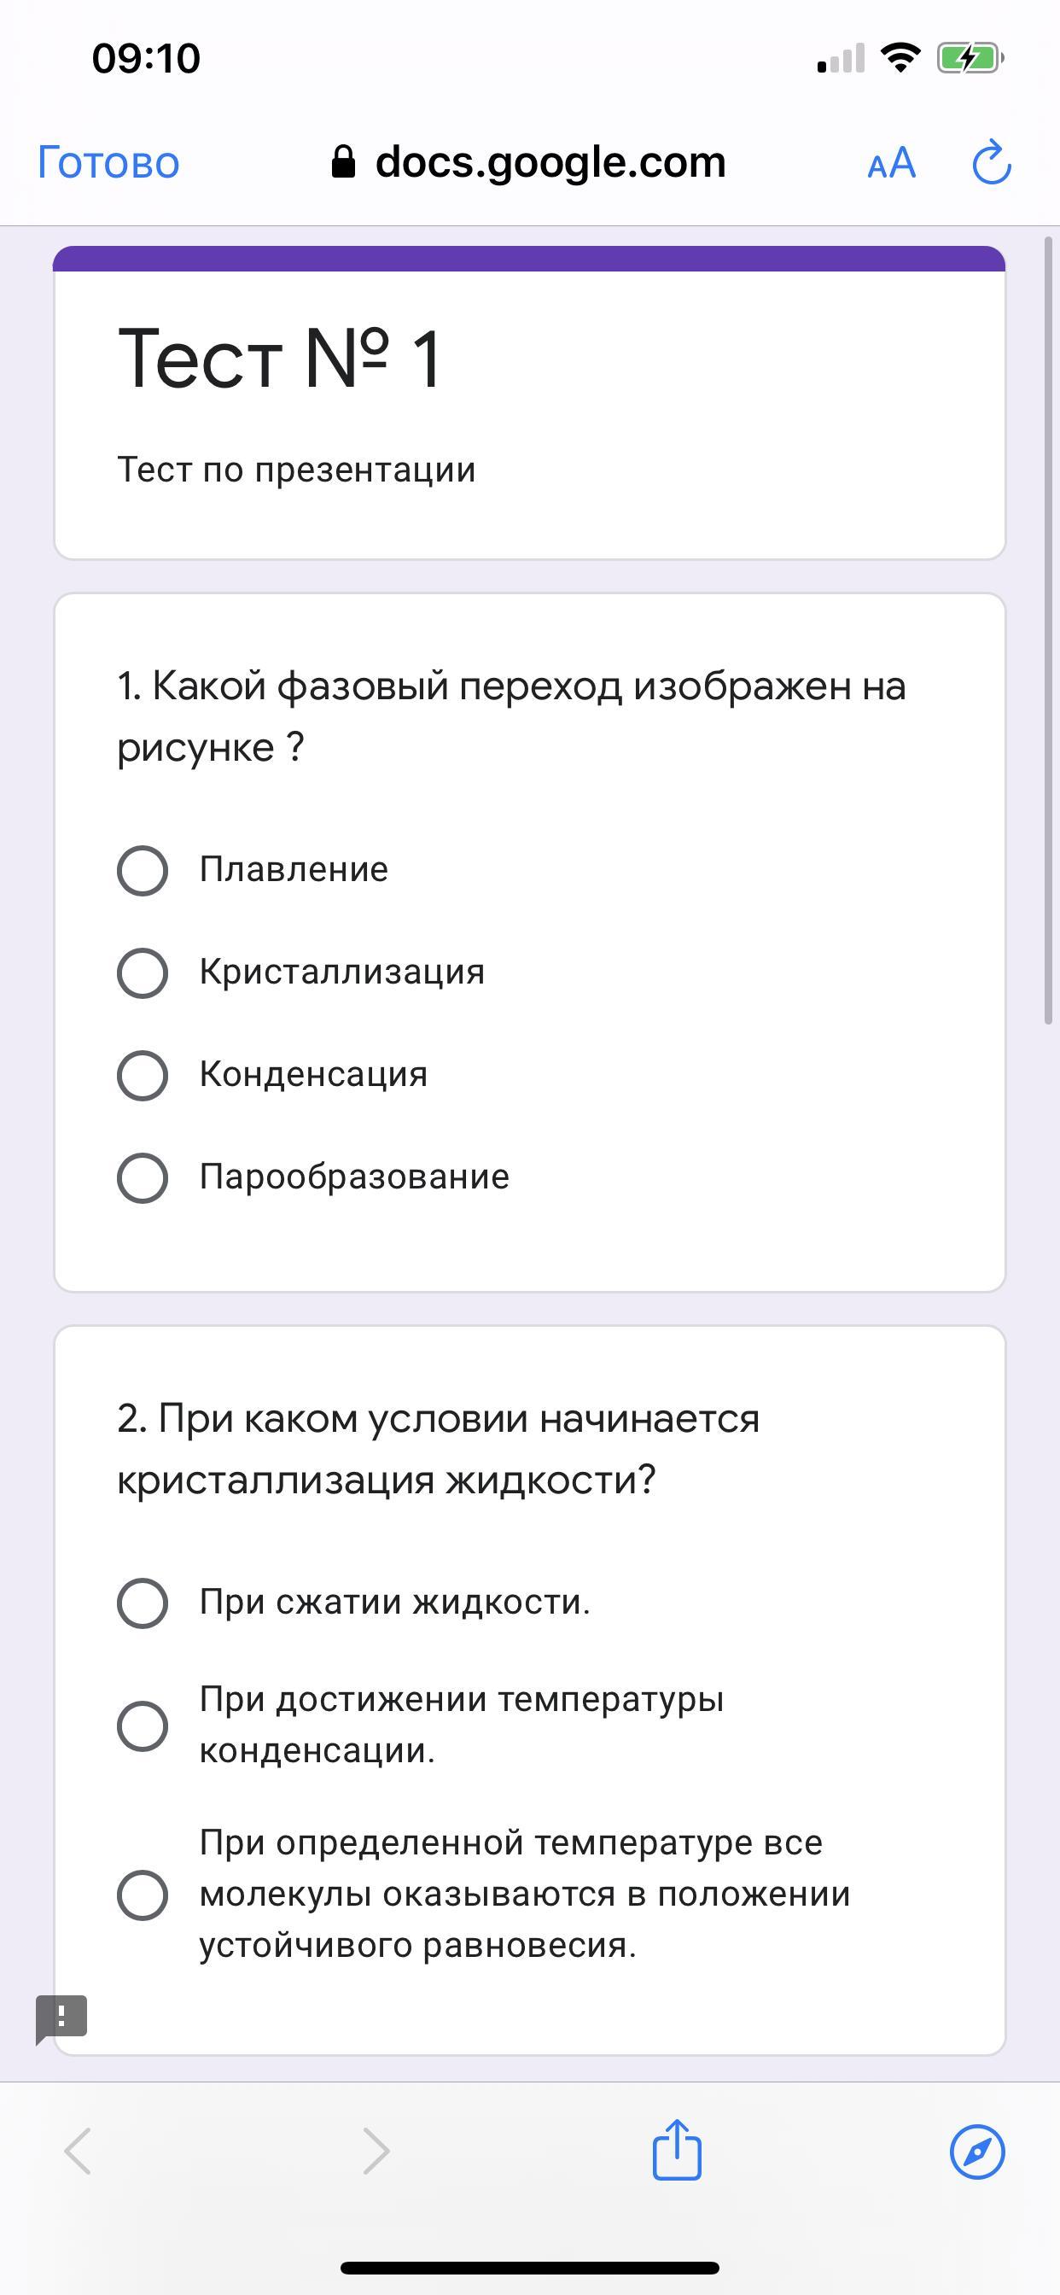1060x2295 pixels.
Task: Tap the browser forward arrow
Action: (x=376, y=2152)
